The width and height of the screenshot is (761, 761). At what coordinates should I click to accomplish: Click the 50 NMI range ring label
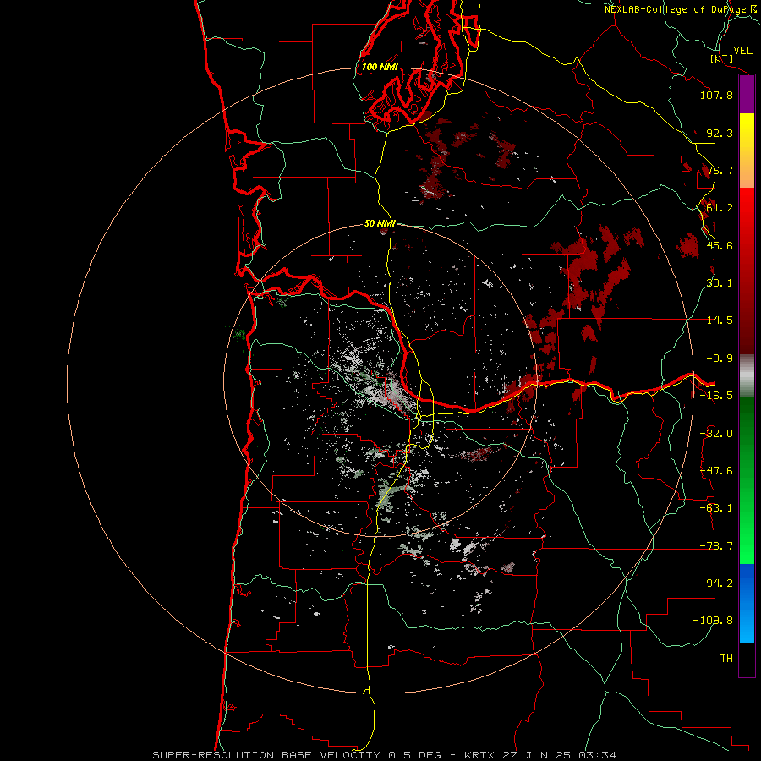click(380, 223)
